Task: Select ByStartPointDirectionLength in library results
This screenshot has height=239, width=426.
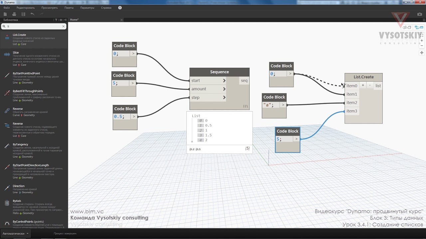Action: coord(34,171)
